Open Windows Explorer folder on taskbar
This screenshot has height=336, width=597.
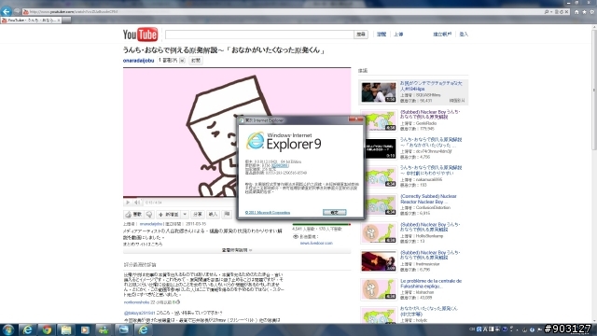[66, 329]
